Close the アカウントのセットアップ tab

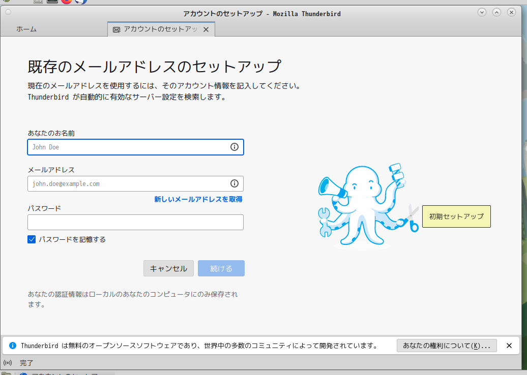[206, 29]
